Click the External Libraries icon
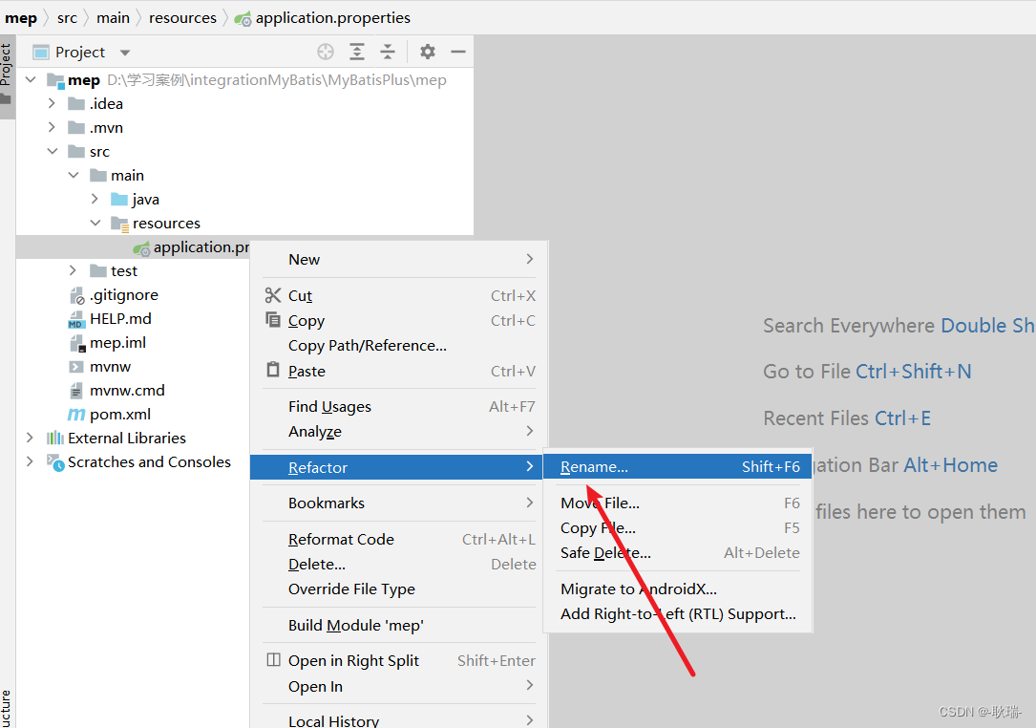 55,438
